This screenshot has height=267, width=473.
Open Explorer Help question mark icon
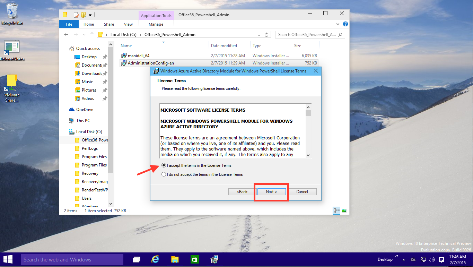pyautogui.click(x=345, y=24)
